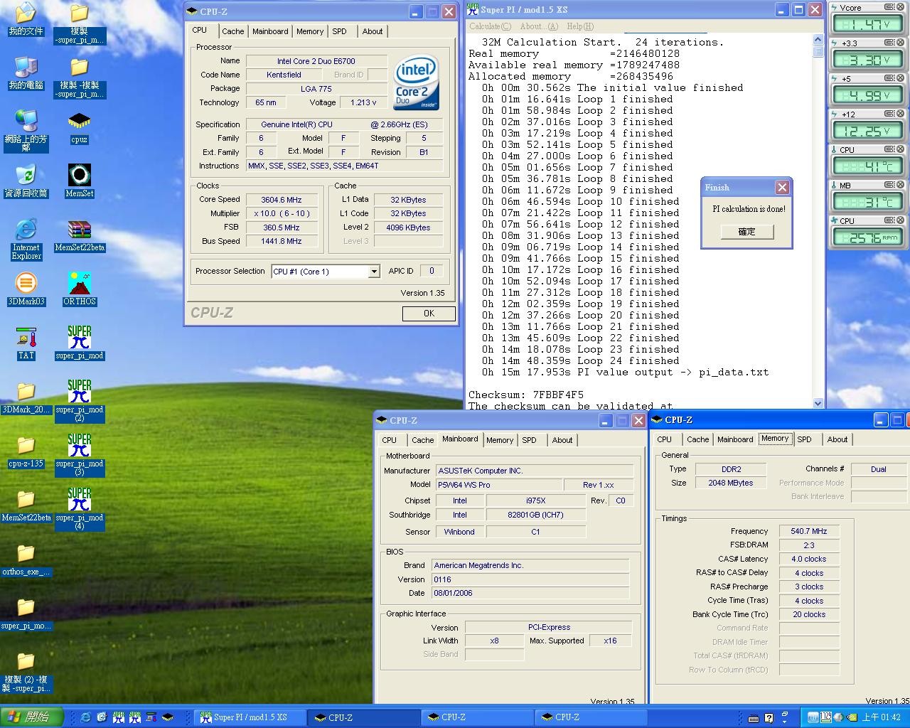Open the 我的文件 desktop icon
Image resolution: width=910 pixels, height=728 pixels.
(26, 19)
